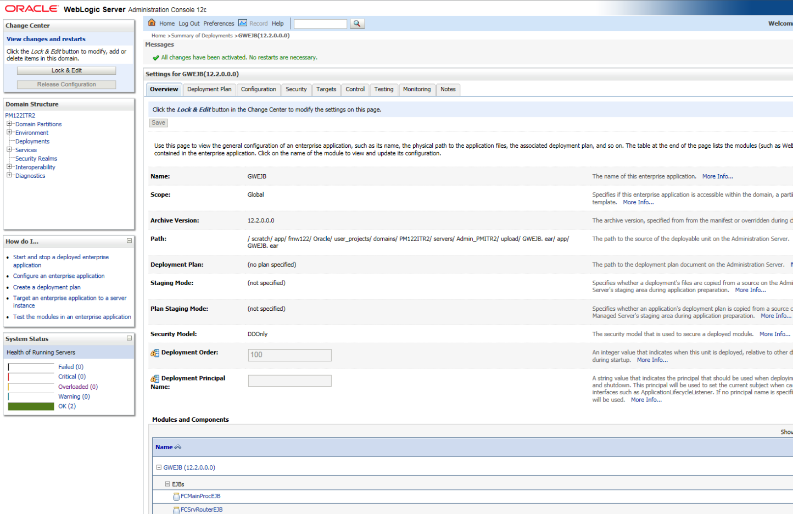This screenshot has height=514, width=793.
Task: Click the lock icon beside Deployment Order
Action: click(154, 352)
